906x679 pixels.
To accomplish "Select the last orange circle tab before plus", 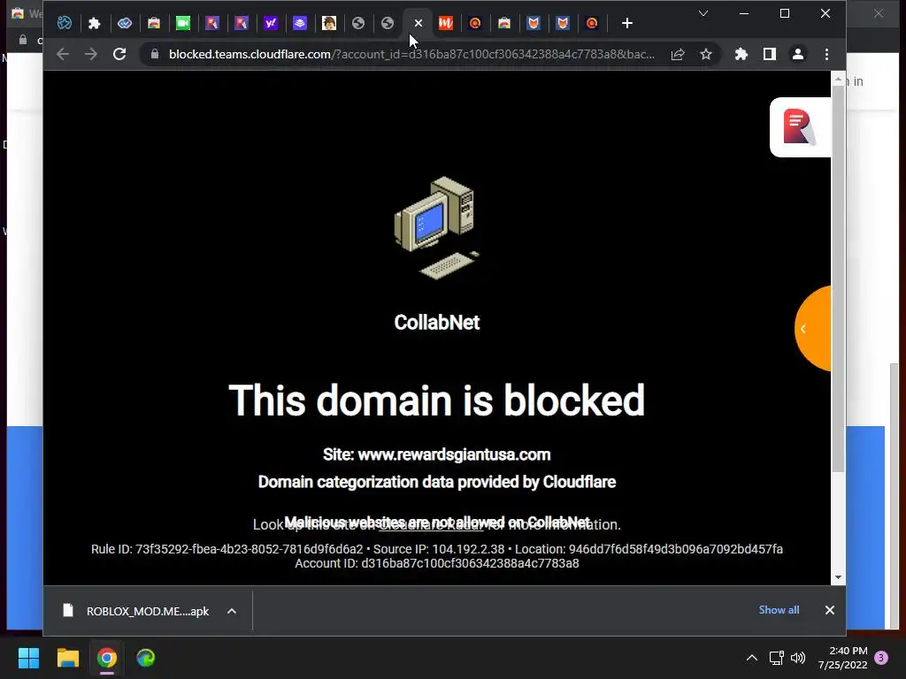I will click(592, 23).
